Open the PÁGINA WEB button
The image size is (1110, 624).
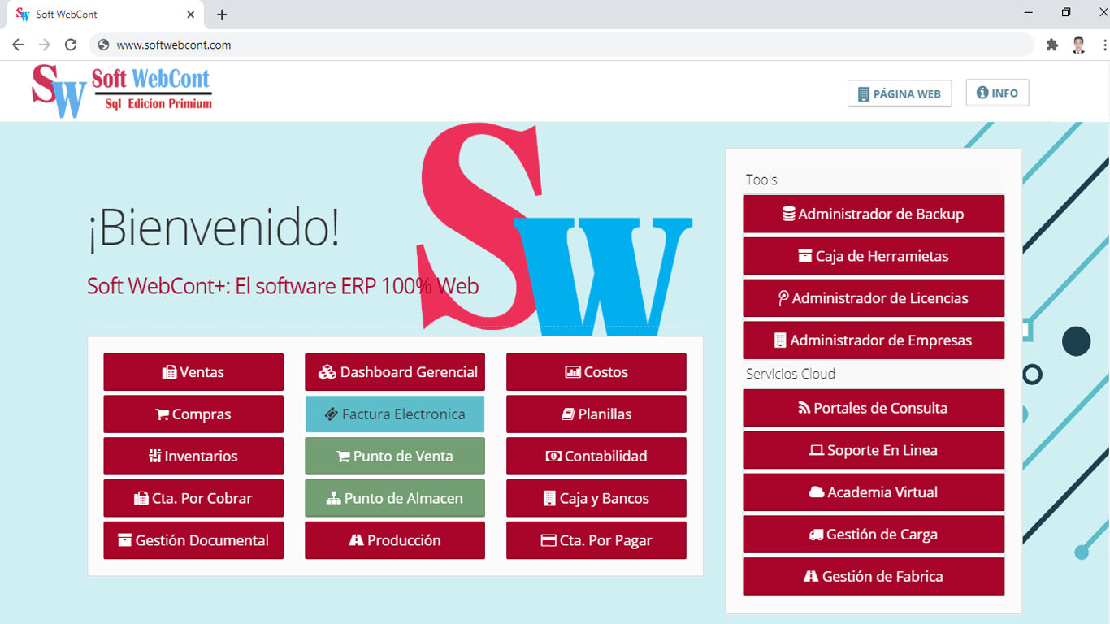[x=899, y=93]
